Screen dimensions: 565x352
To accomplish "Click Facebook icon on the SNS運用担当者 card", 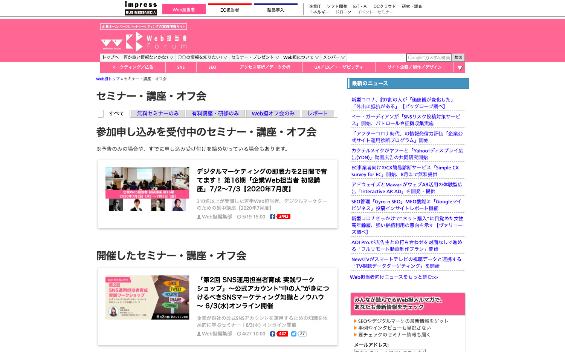I will point(273,334).
